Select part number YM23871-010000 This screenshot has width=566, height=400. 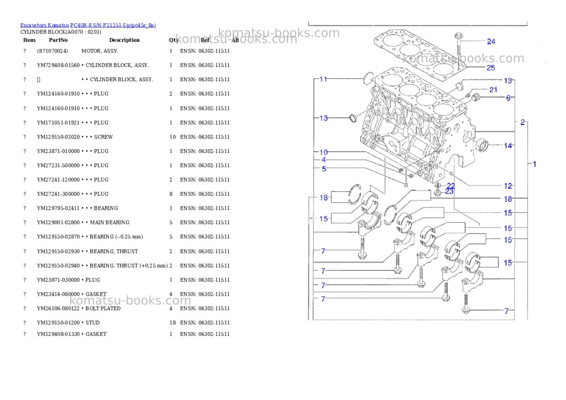(58, 151)
